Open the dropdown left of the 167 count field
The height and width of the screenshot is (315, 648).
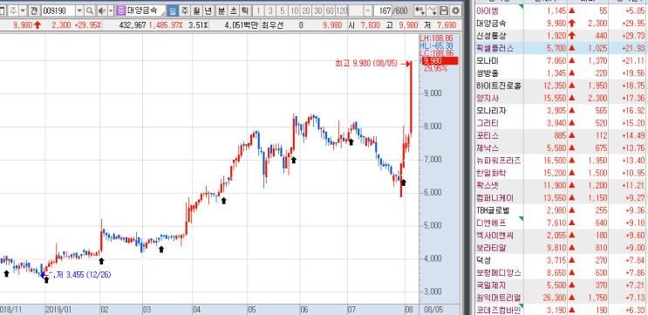tap(368, 10)
